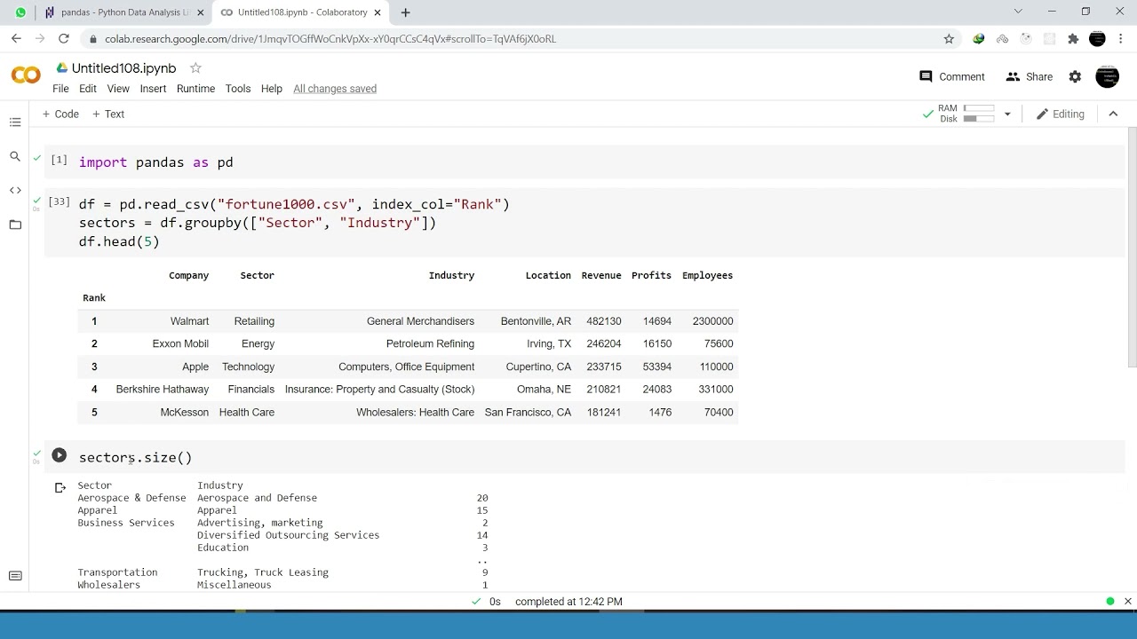The image size is (1137, 639).
Task: Click the green connection status dot
Action: (x=1109, y=602)
